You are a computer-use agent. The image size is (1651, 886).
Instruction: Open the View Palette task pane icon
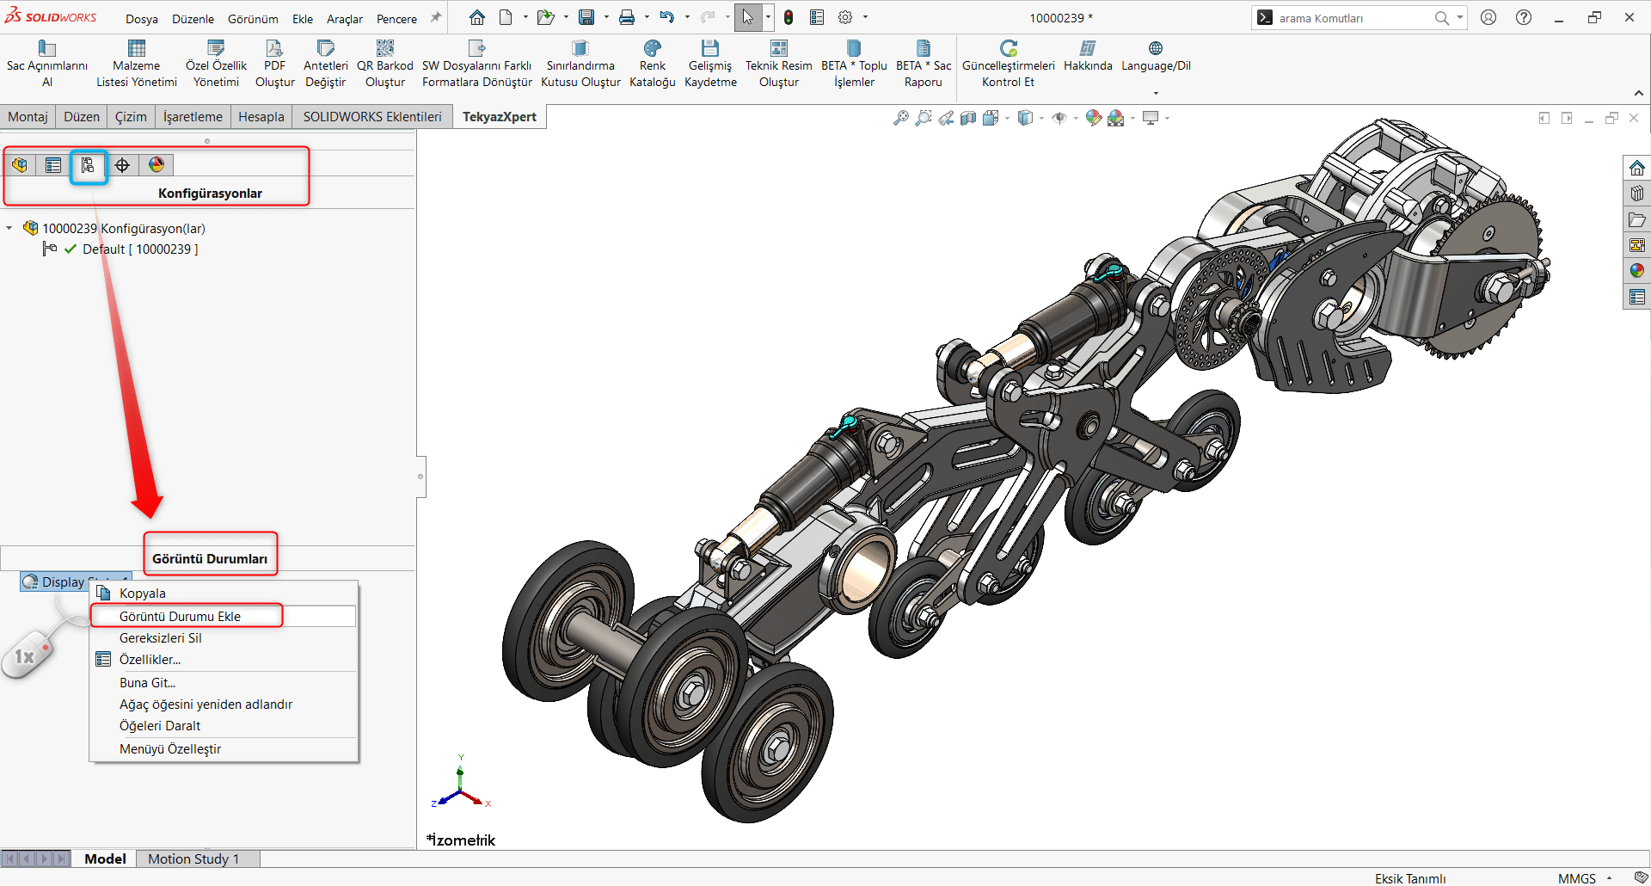[1637, 245]
